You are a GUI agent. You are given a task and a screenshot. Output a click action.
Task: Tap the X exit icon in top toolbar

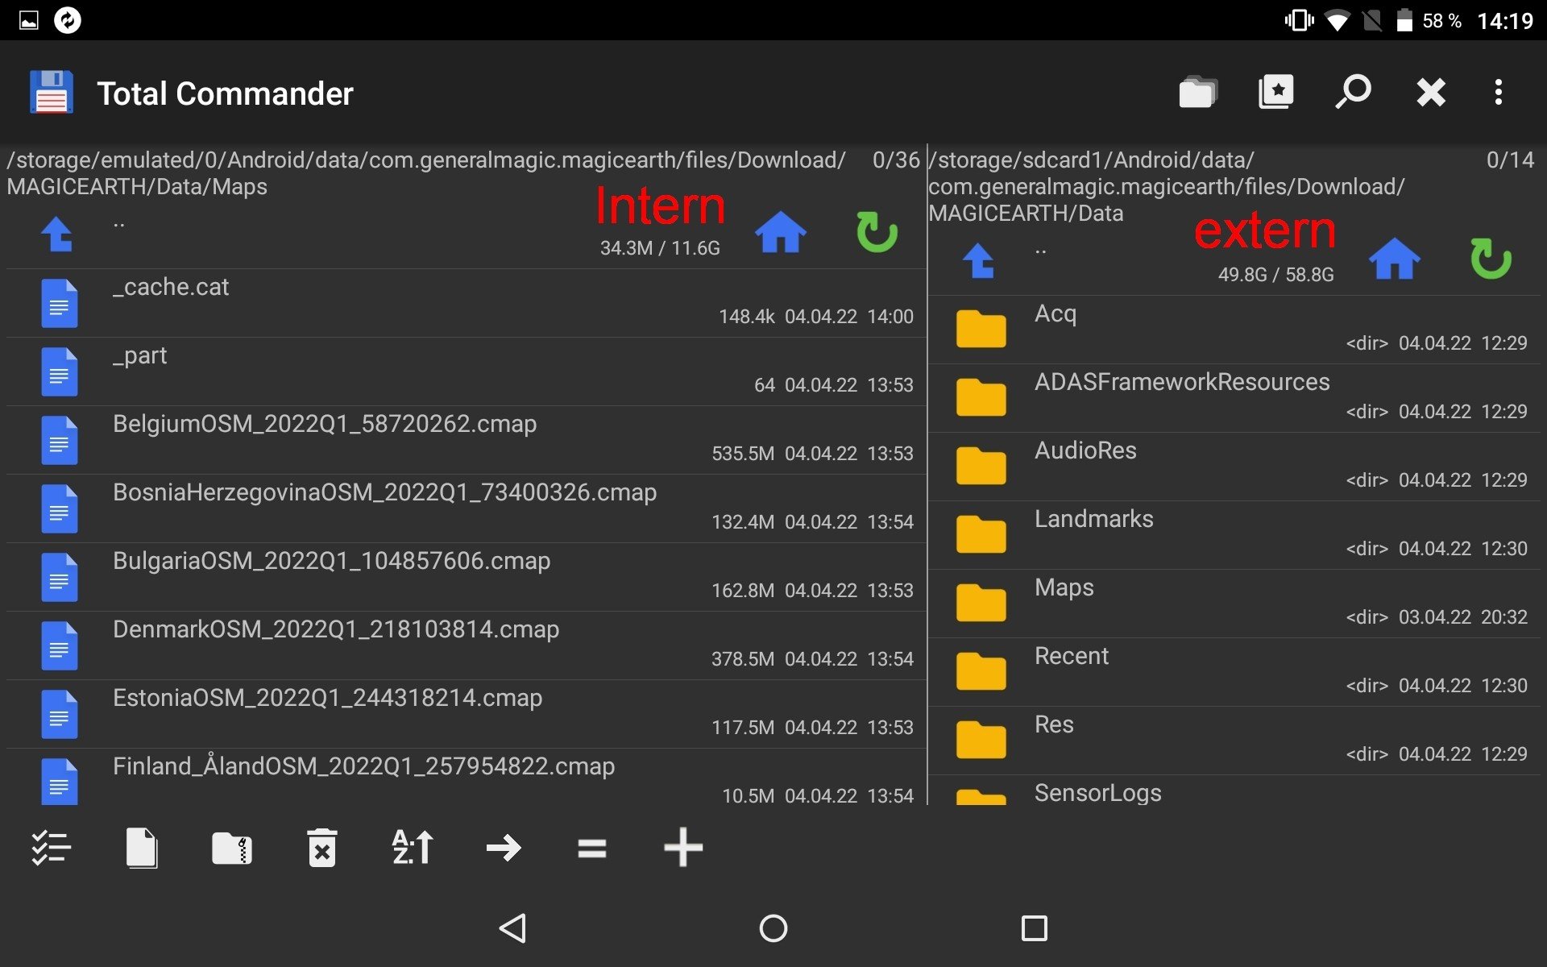[1431, 92]
